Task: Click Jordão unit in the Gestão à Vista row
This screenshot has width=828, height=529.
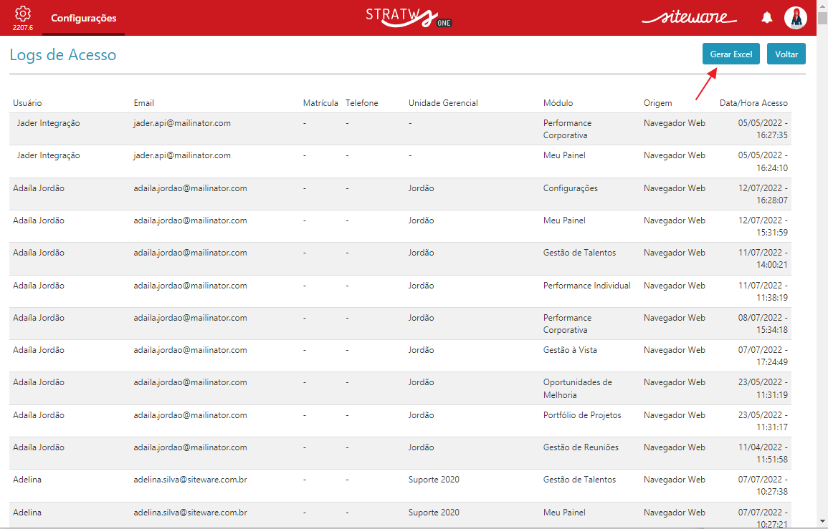Action: point(421,349)
